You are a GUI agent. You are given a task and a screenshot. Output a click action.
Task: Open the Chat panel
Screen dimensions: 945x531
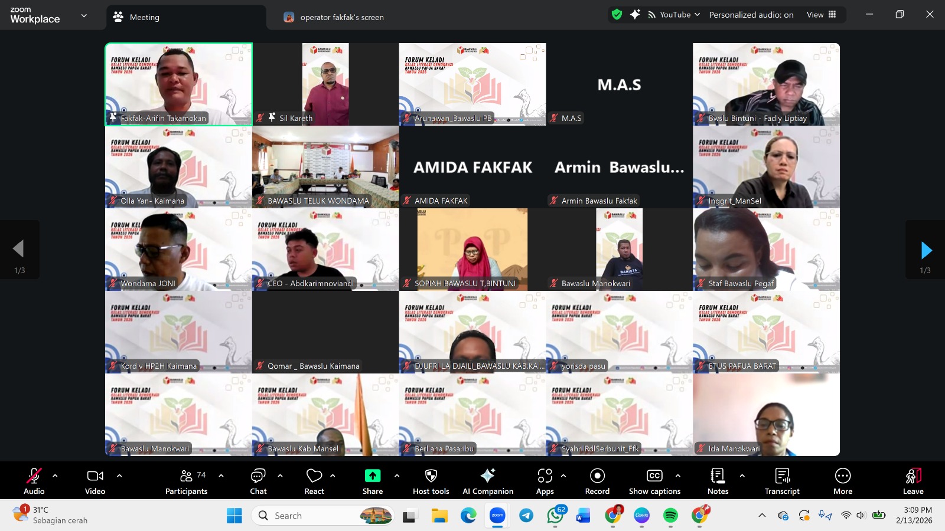tap(258, 481)
